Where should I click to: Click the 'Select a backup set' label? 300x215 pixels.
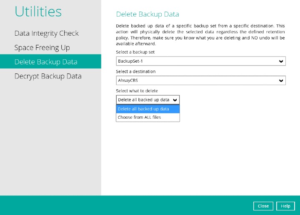(x=137, y=52)
